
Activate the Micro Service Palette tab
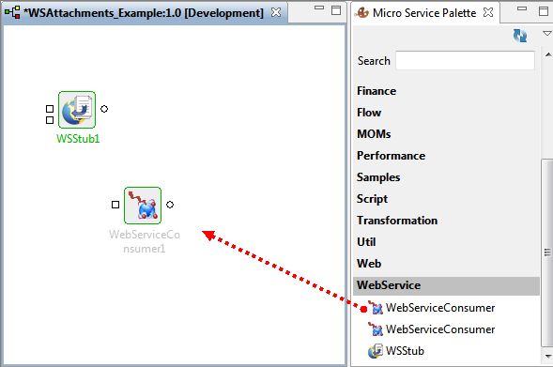[424, 13]
